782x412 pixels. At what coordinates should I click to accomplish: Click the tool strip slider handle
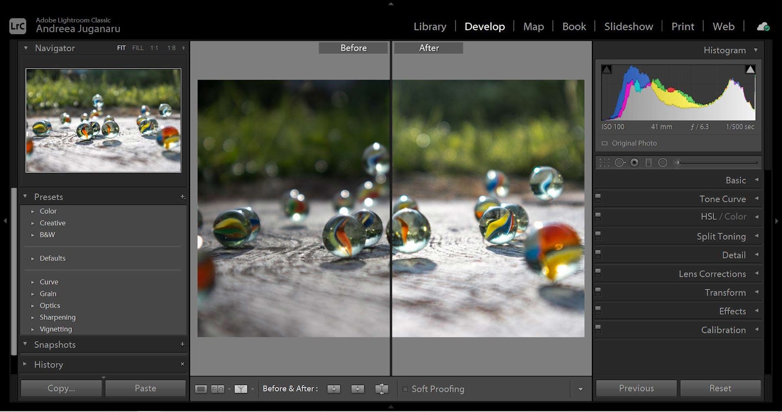[677, 163]
